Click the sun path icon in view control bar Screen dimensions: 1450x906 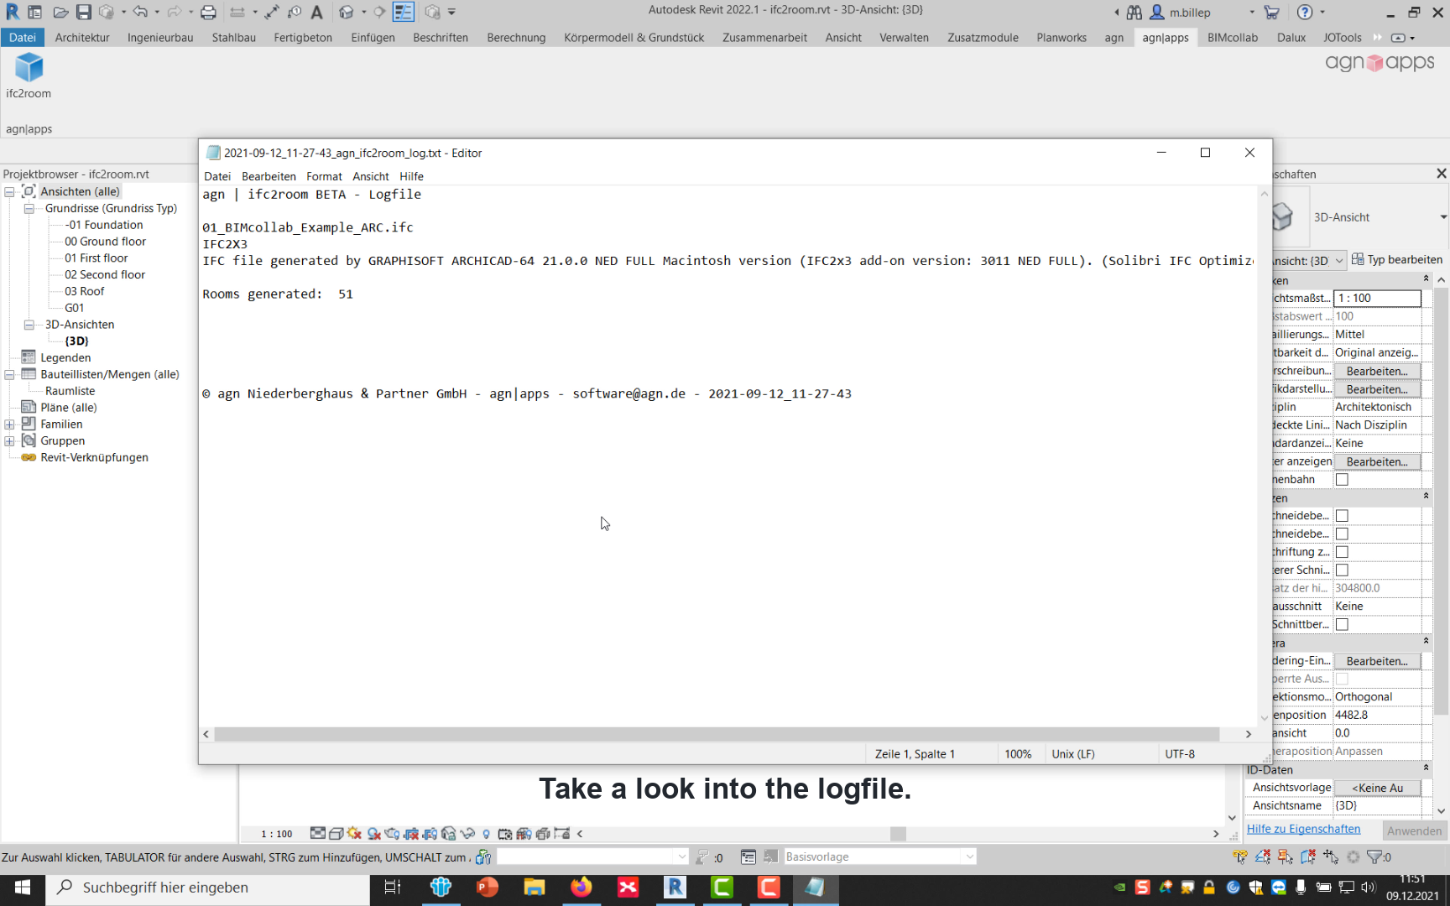(354, 833)
